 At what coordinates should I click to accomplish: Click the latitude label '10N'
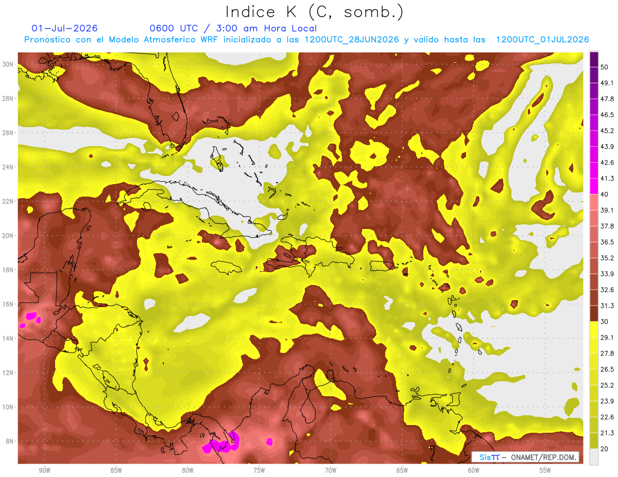[8, 407]
